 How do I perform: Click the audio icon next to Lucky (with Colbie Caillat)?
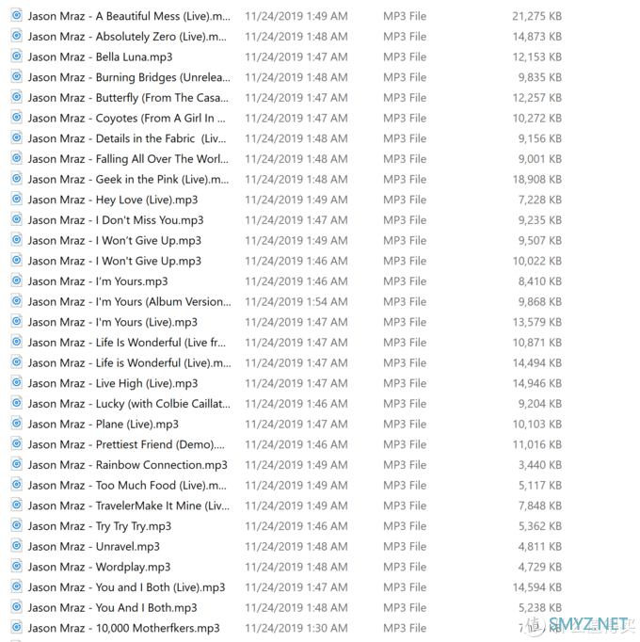coord(16,403)
